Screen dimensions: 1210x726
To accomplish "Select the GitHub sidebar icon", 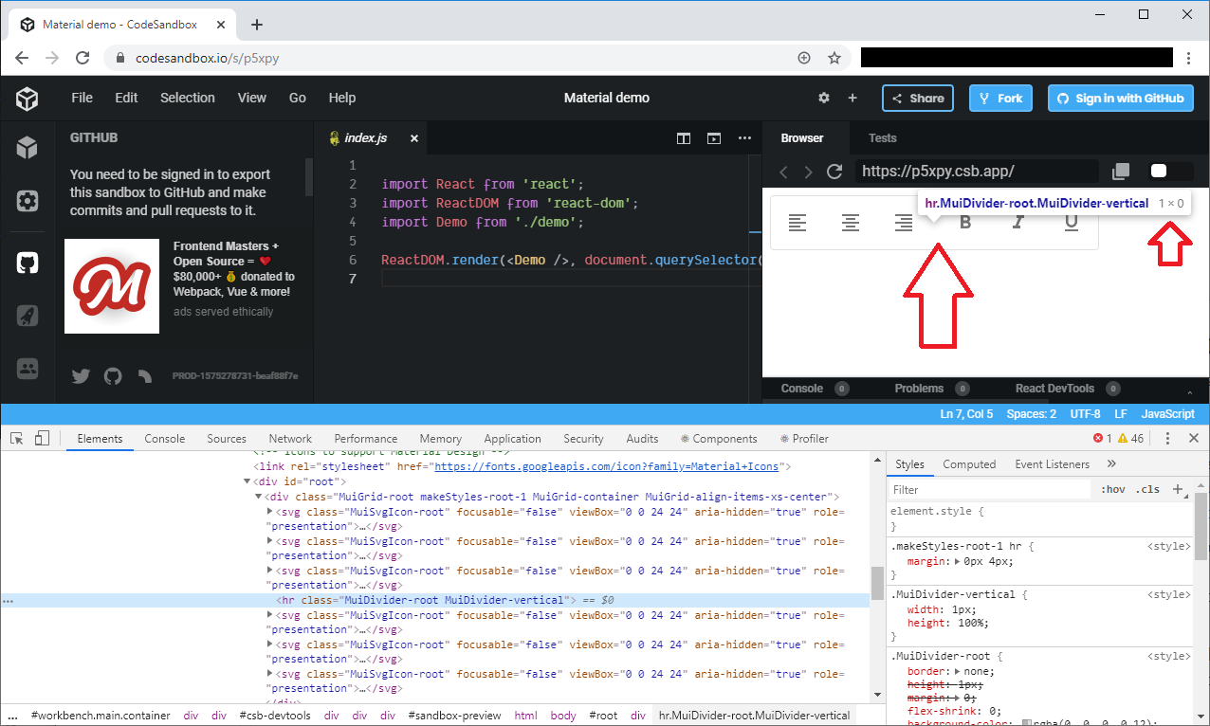I will point(27,263).
